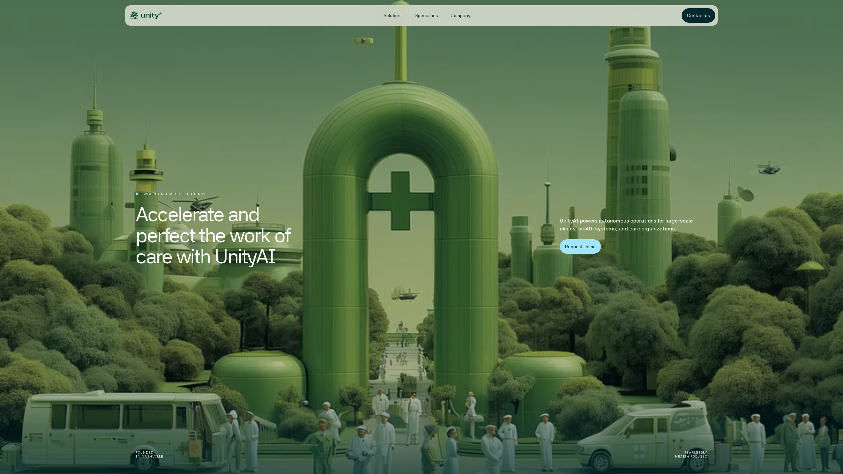Image resolution: width=843 pixels, height=474 pixels.
Task: Open the Company menu
Action: 460,15
